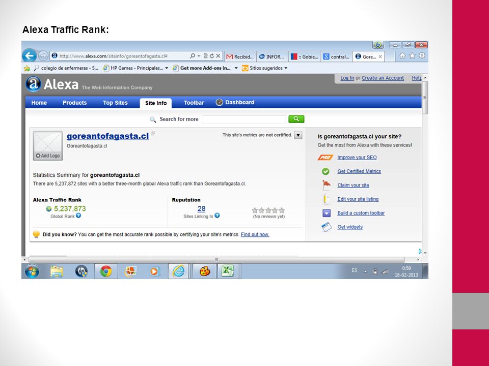Click the Refresh icon in address bar
Viewport: 489px width, 366px height.
(212, 56)
